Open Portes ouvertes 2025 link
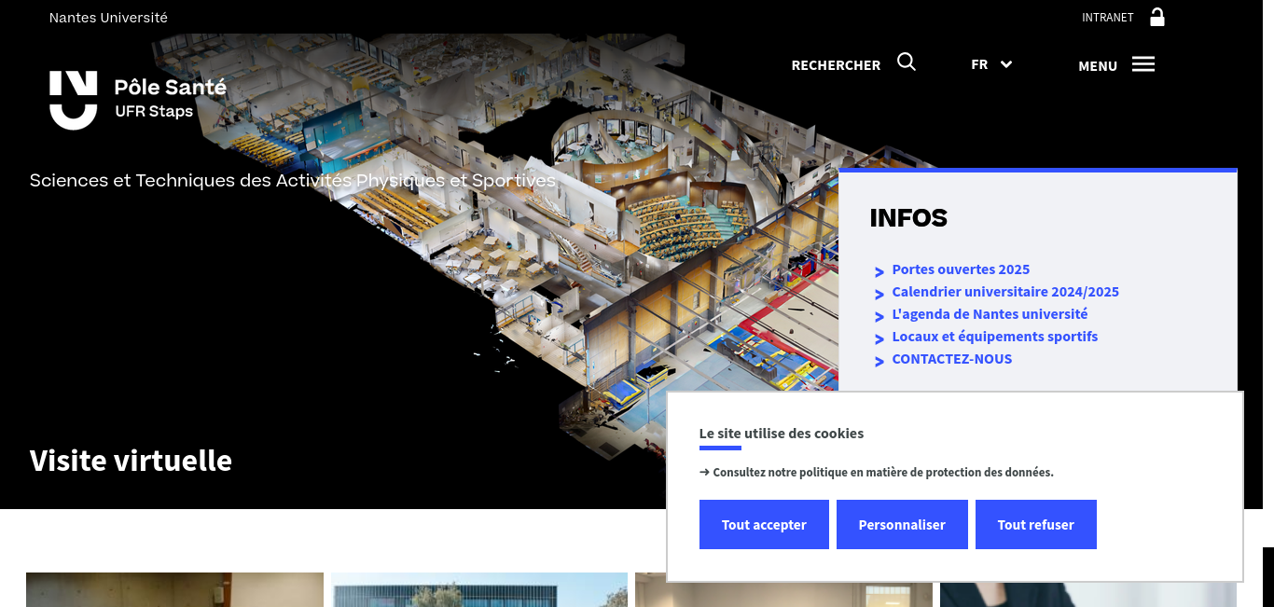The width and height of the screenshot is (1274, 607). 961,269
